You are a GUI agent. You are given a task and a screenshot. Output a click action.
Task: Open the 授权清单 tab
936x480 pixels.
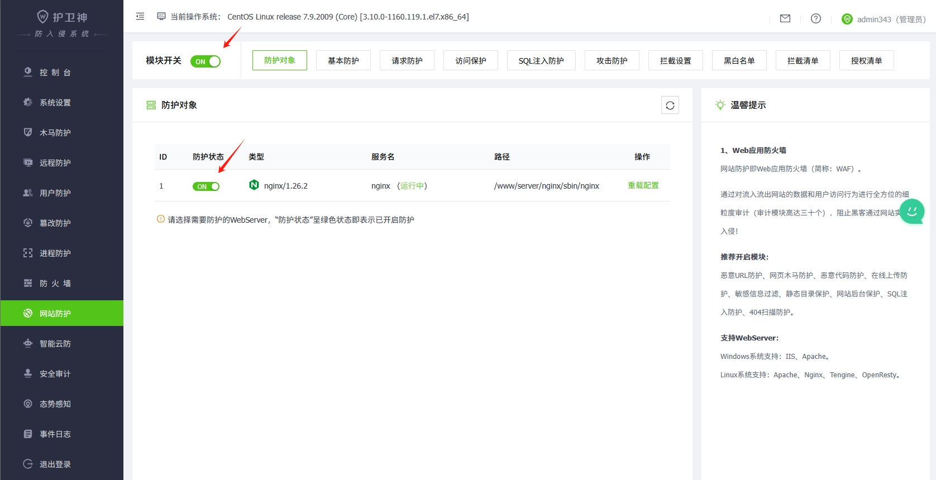click(x=867, y=60)
